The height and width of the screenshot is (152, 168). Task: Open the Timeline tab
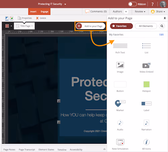coord(62,150)
